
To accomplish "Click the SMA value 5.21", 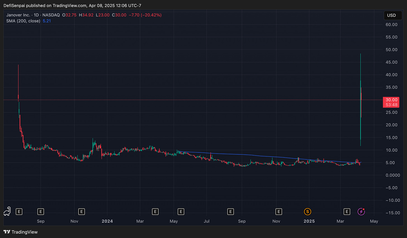I will click(x=47, y=21).
